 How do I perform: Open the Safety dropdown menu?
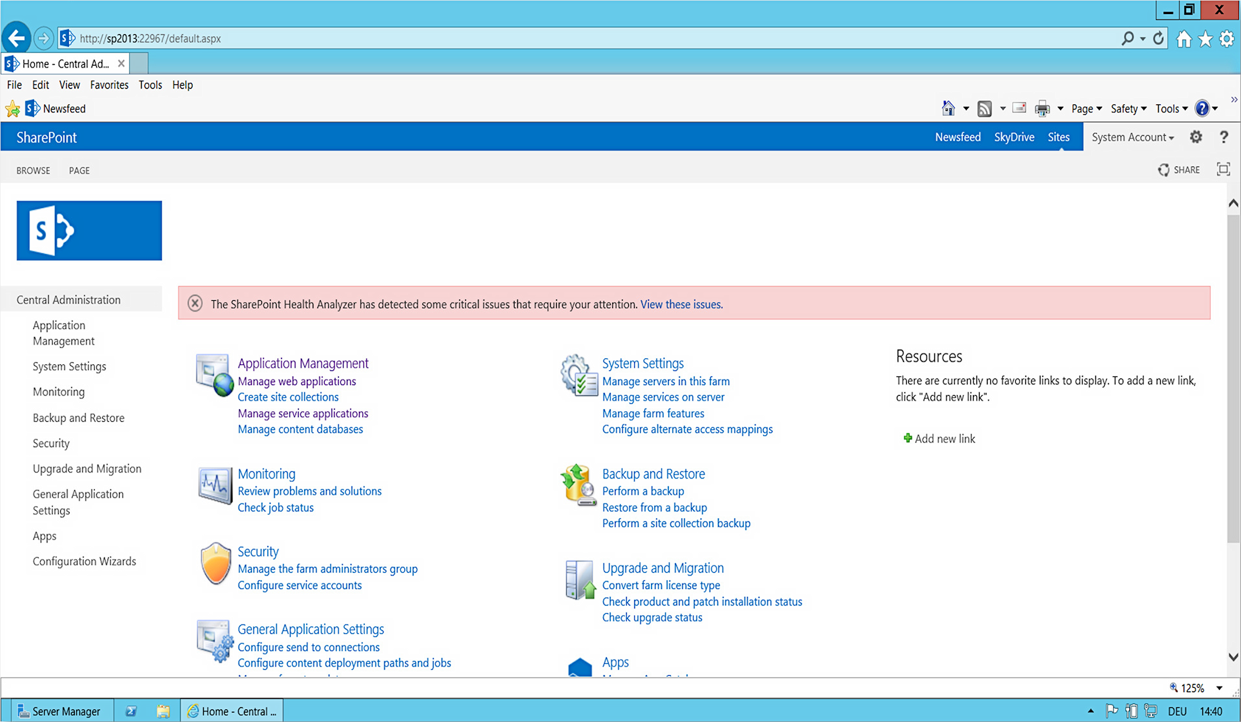(1128, 109)
